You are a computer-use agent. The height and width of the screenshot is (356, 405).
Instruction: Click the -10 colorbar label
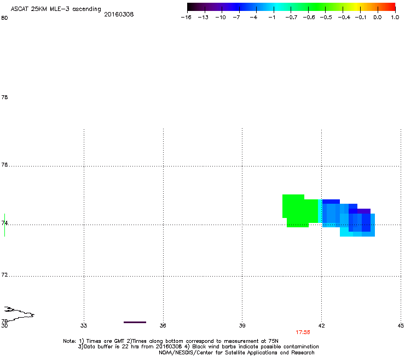pyautogui.click(x=221, y=18)
